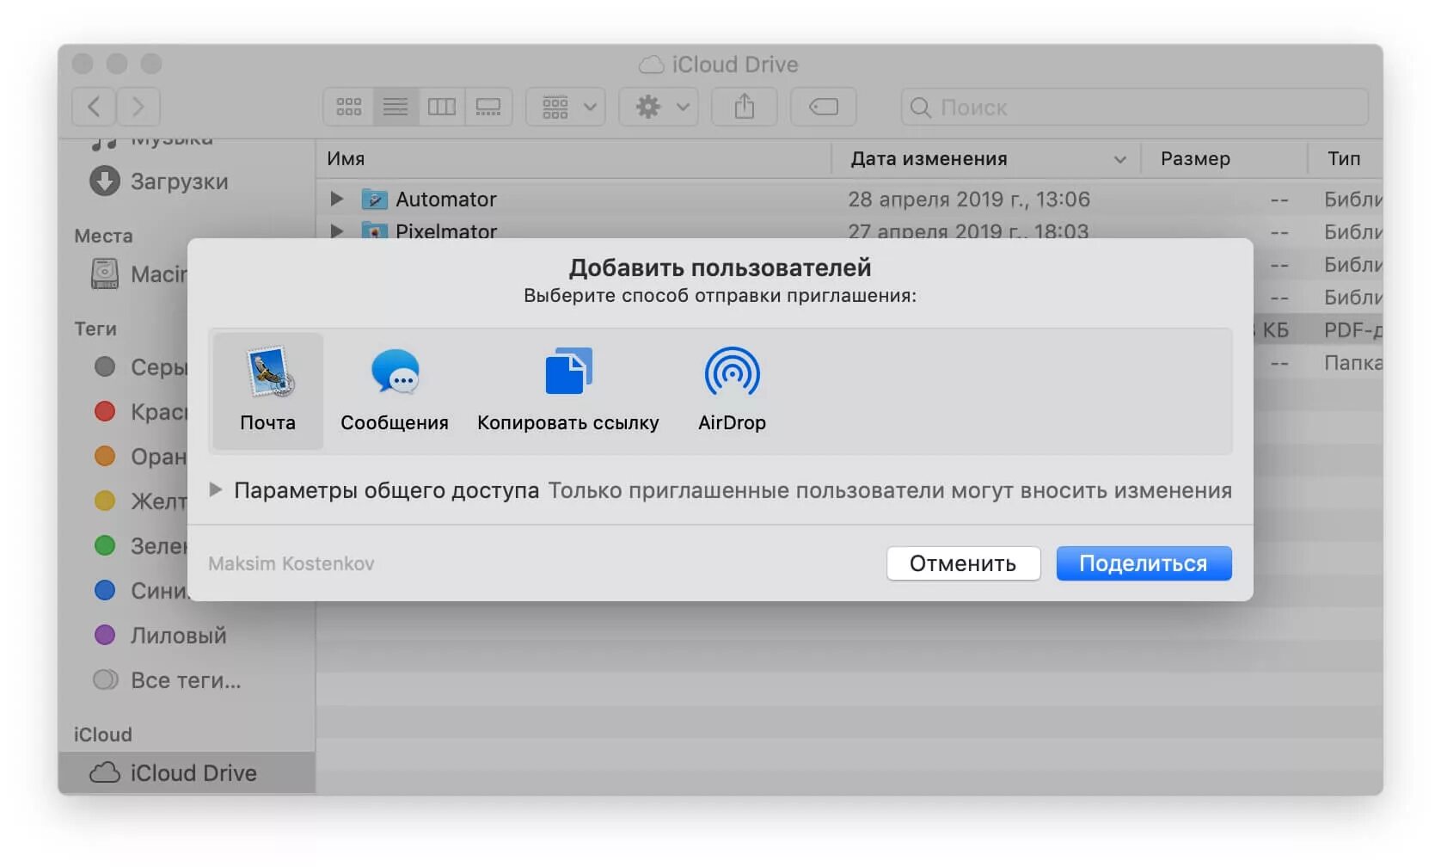The image size is (1441, 867).
Task: Close the Finder window
Action: 83,65
